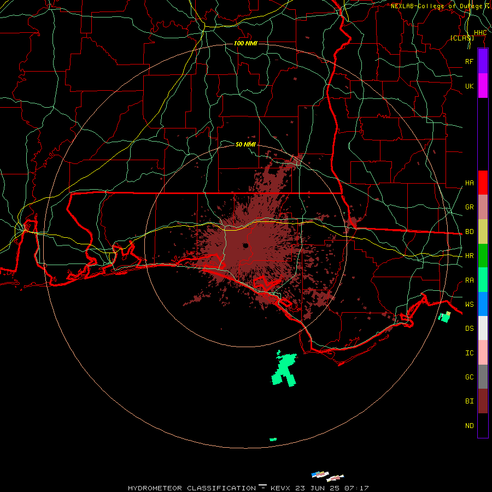Click the DS white legend swatch
The height and width of the screenshot is (492, 492).
pyautogui.click(x=483, y=328)
